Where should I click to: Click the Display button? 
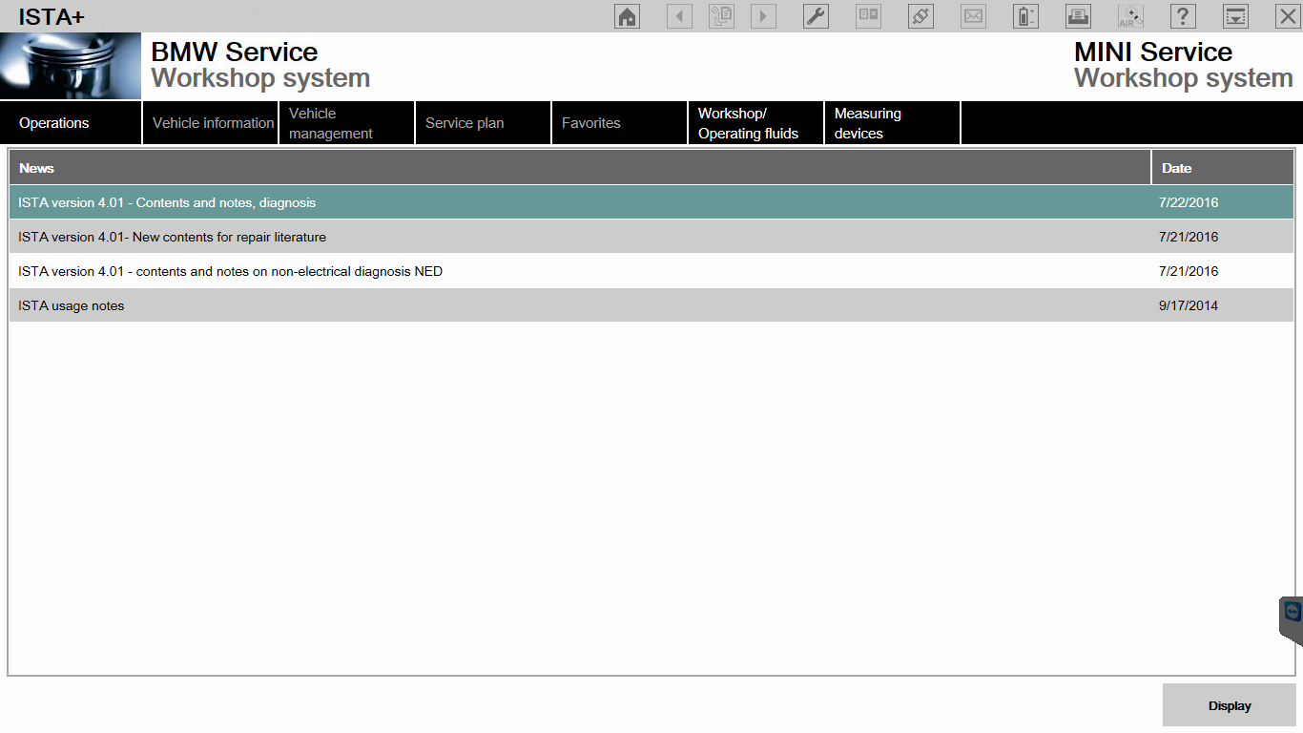pos(1230,705)
